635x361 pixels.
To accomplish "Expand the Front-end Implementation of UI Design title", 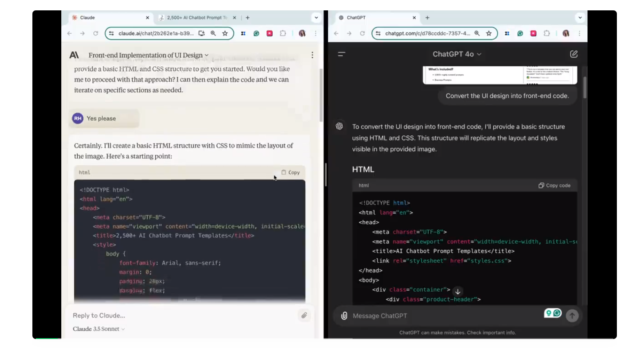I will (x=148, y=55).
